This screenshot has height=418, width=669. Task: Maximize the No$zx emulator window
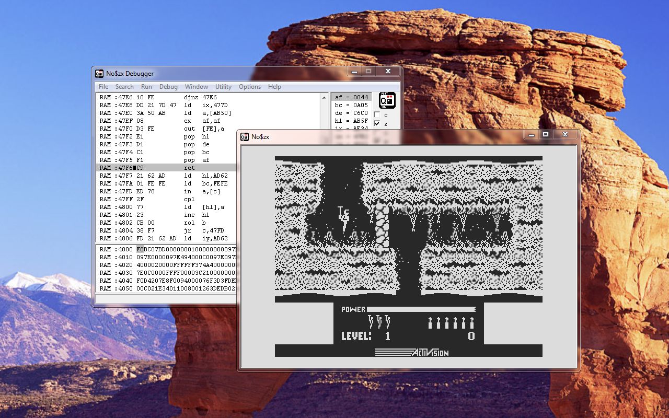pyautogui.click(x=546, y=135)
